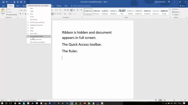Click the Line Spacing icon

pos(65,14)
